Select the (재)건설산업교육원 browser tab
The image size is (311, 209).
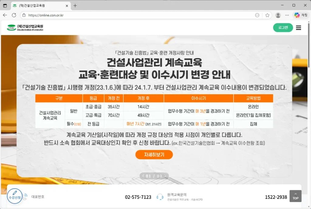pos(36,5)
